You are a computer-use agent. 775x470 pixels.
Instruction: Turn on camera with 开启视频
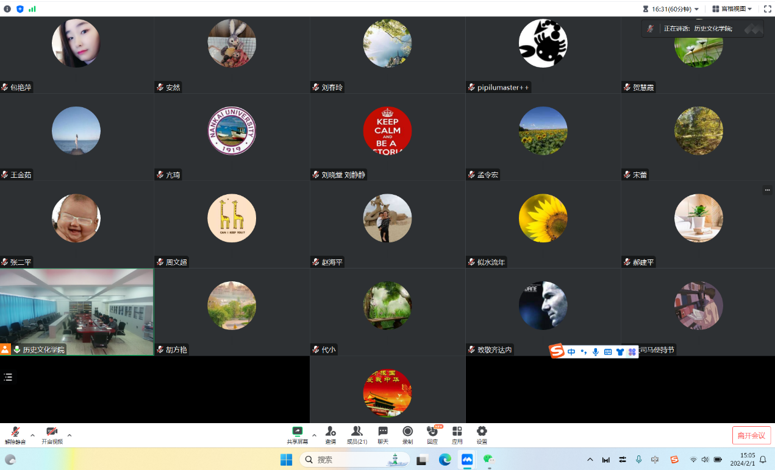coord(52,432)
